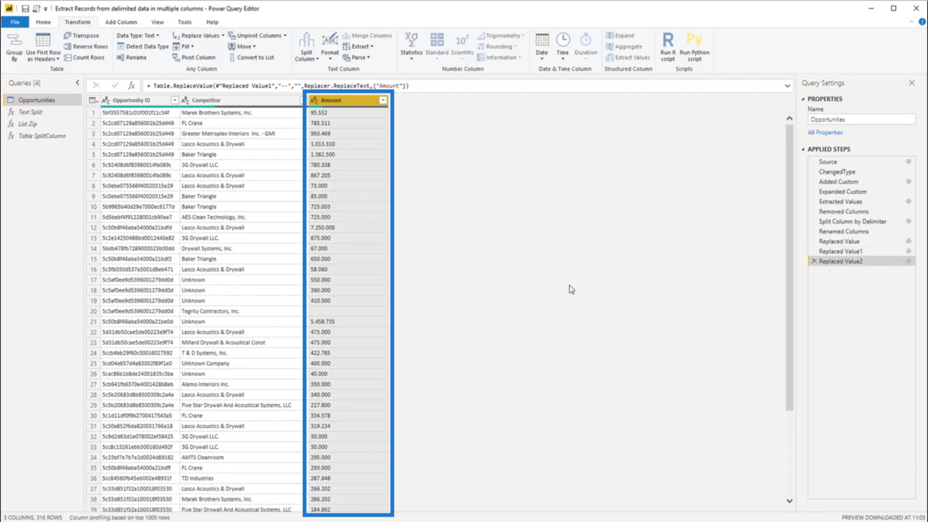The image size is (928, 522).
Task: Click Reverse Rows
Action: click(86, 46)
